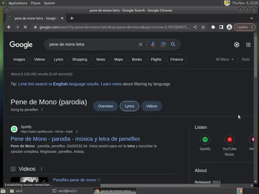
Task: Open more options beside 'Song by peneflex'
Action: (x=42, y=110)
